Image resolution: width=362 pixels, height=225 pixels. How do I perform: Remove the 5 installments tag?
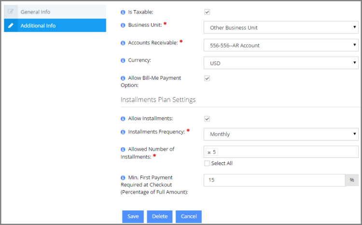click(x=209, y=153)
